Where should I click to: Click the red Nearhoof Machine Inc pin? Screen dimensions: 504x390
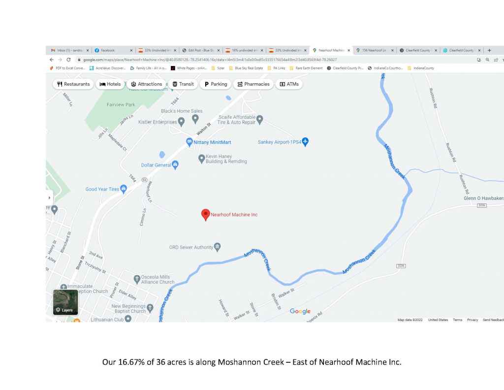(206, 214)
